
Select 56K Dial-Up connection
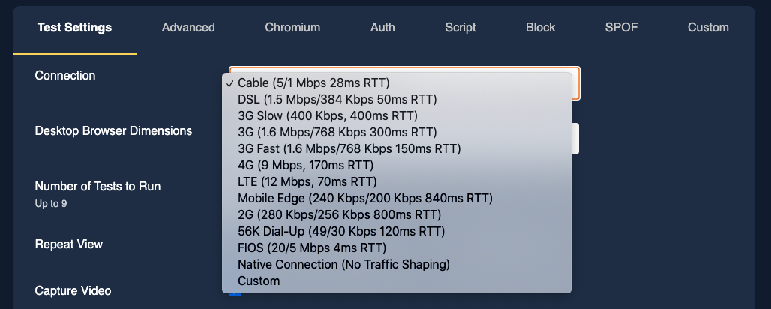pyautogui.click(x=340, y=231)
